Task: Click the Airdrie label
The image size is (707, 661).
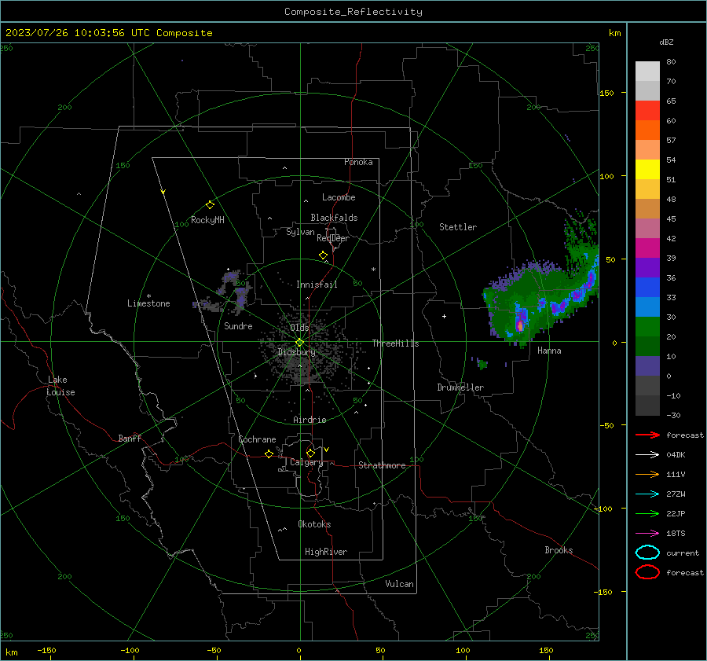Action: pyautogui.click(x=310, y=420)
